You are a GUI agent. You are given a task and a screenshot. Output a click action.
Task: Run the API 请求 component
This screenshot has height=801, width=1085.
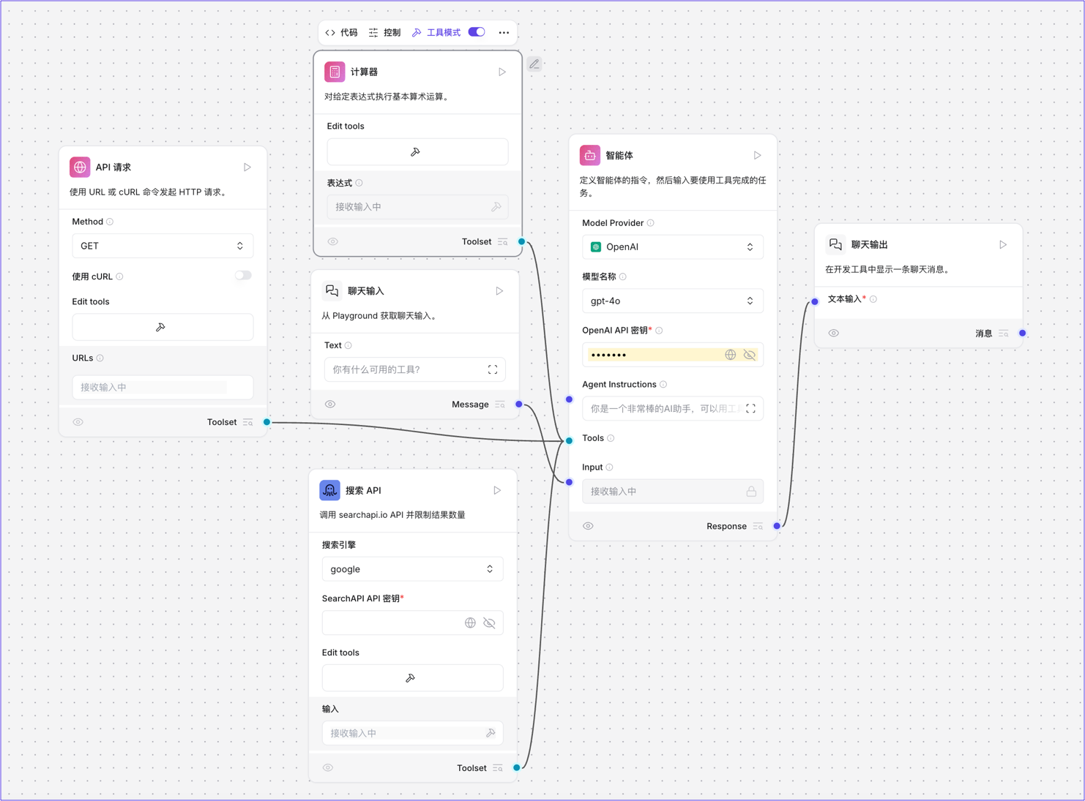click(x=247, y=167)
